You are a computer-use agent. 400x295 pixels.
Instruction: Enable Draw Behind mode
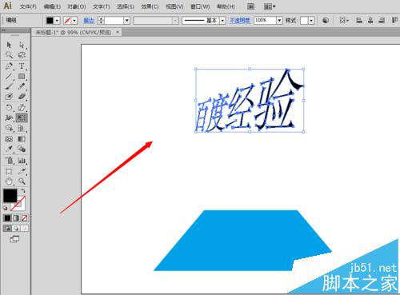point(16,229)
